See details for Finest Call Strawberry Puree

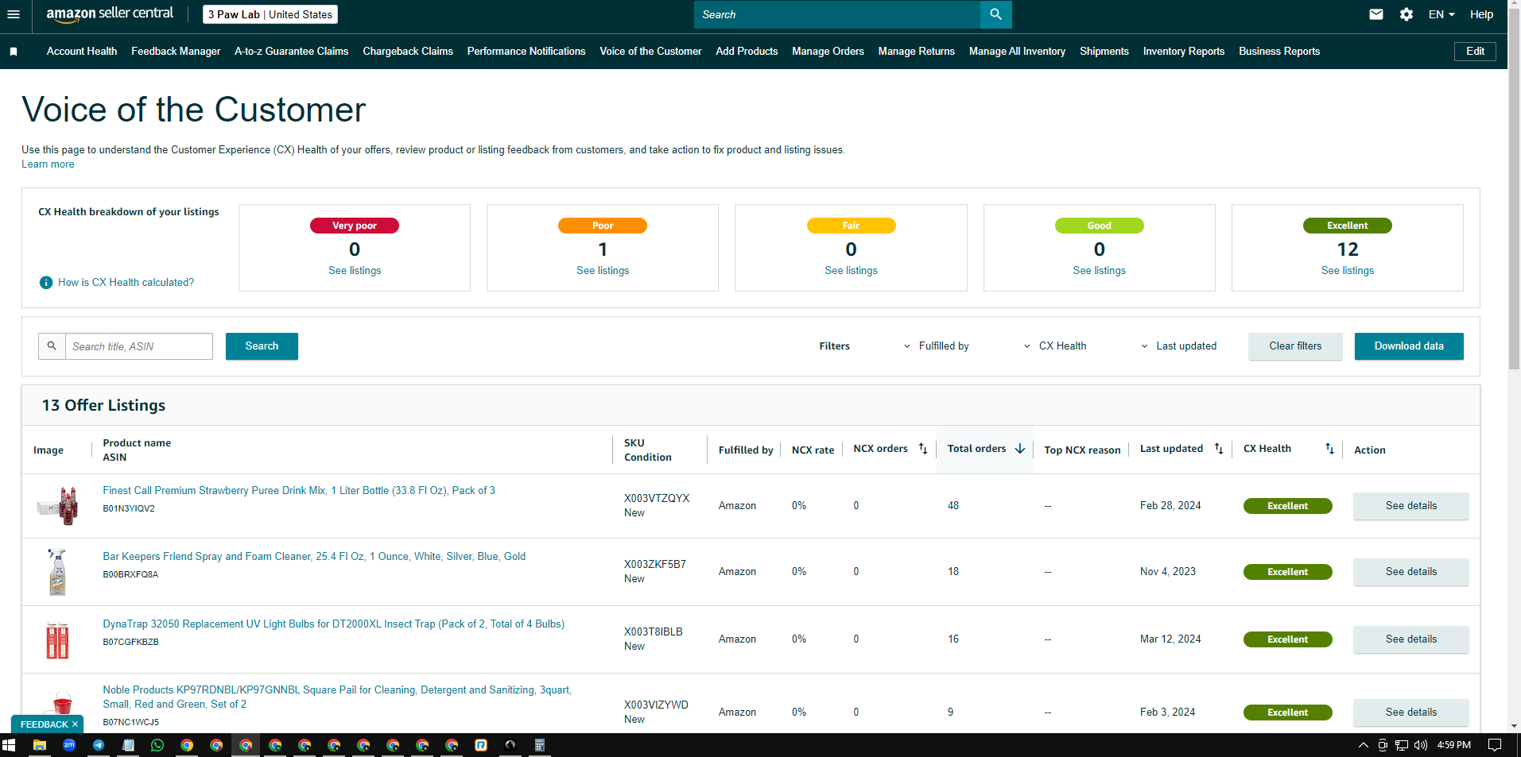coord(1410,506)
